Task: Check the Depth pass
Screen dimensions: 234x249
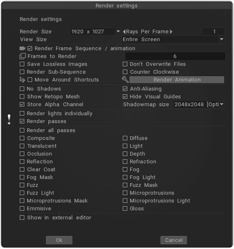Action: pos(125,154)
